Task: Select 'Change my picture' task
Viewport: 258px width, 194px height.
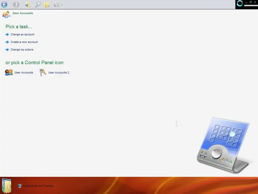Action: 22,50
